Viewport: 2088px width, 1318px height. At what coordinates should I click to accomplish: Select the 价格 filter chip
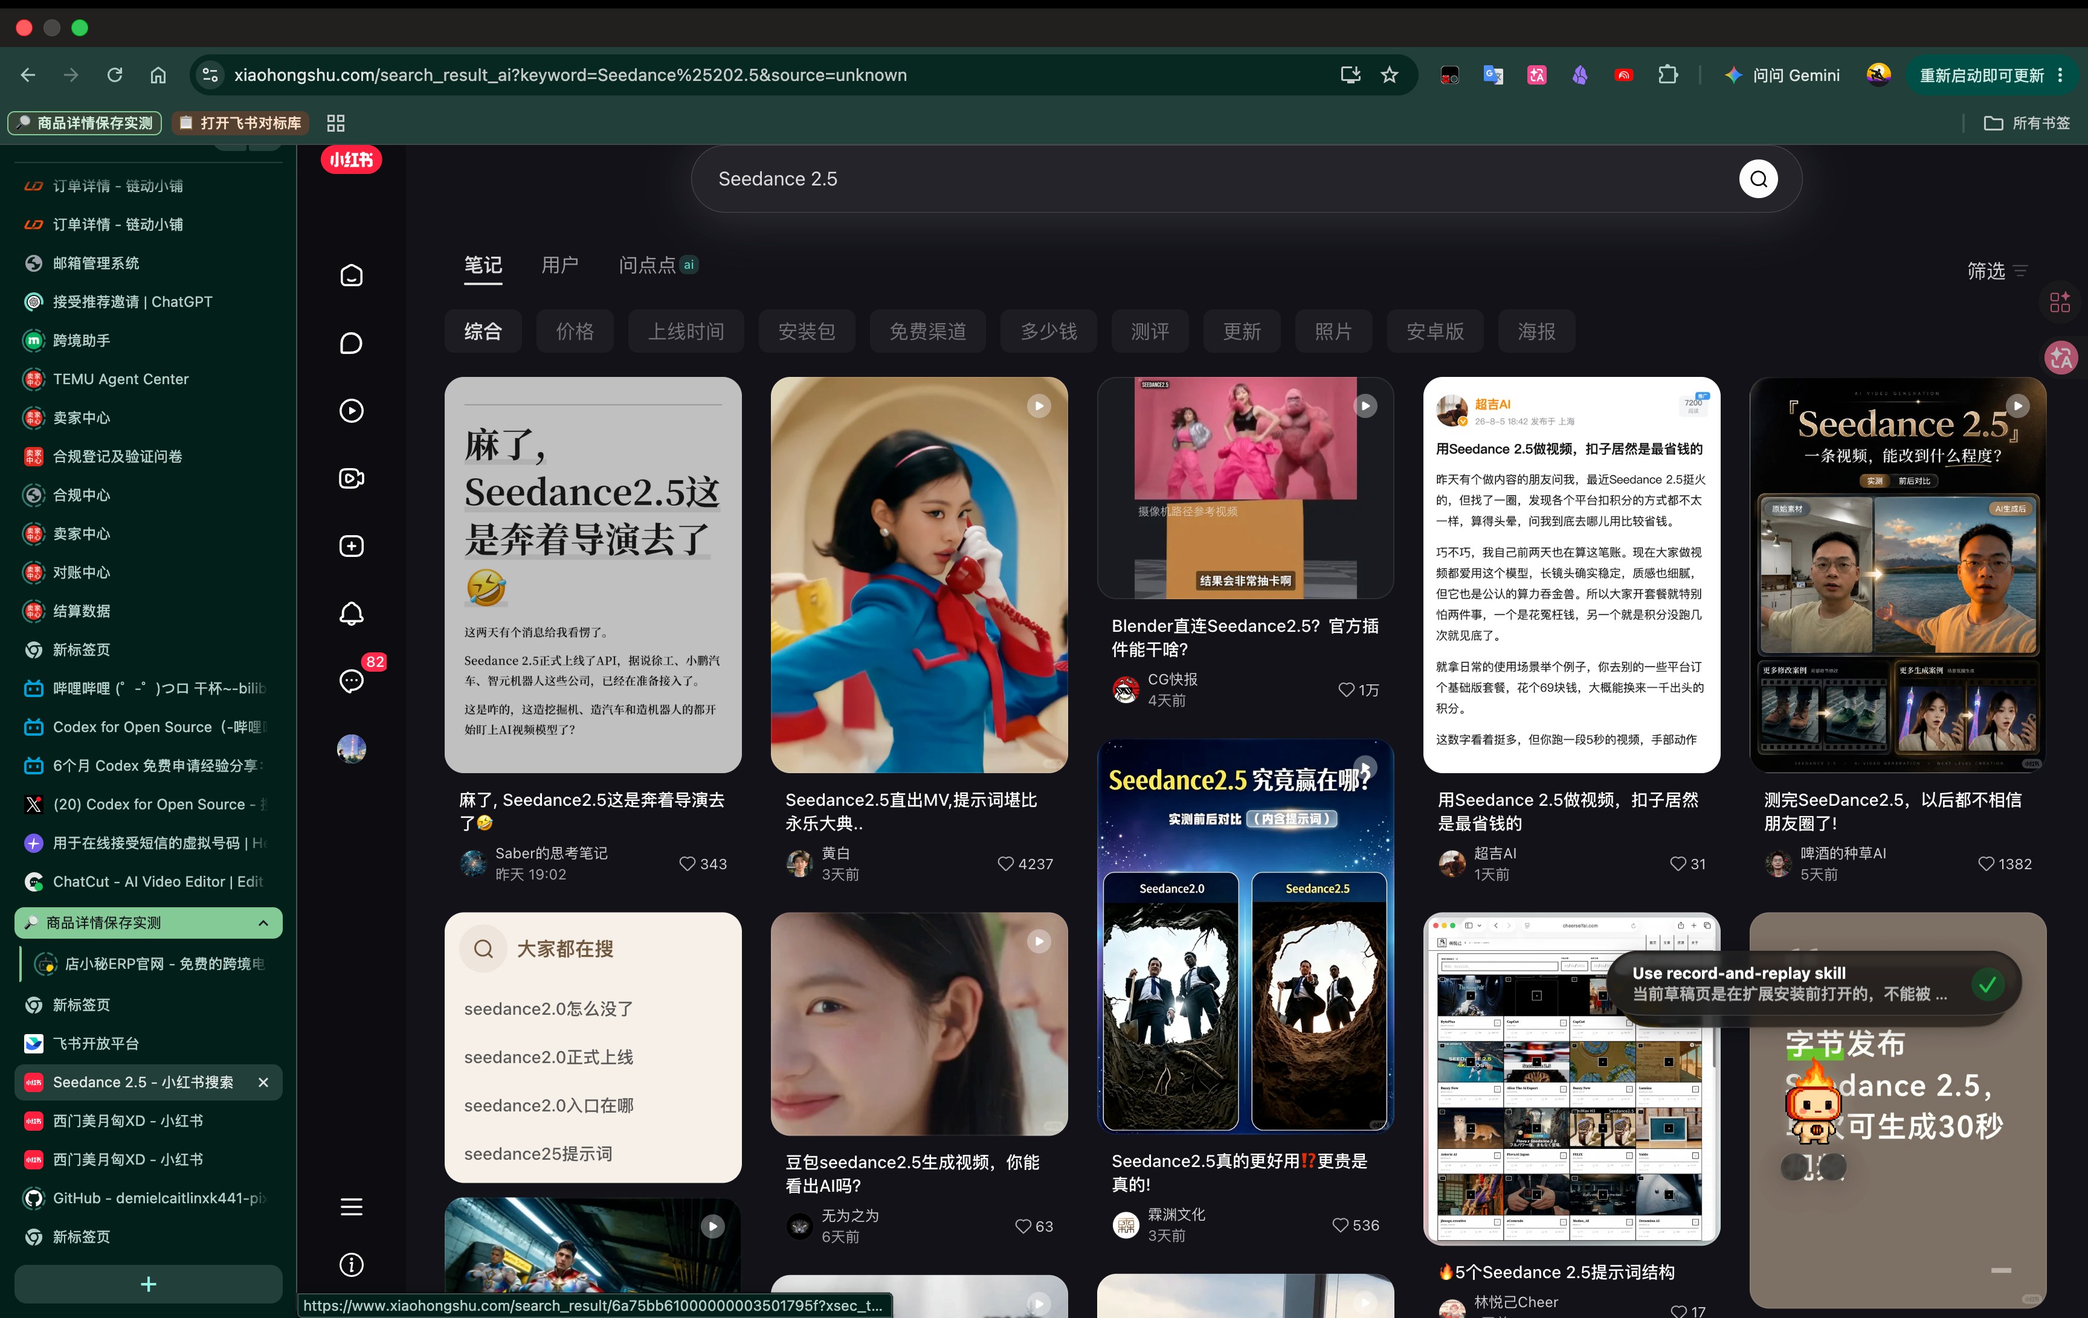pyautogui.click(x=575, y=332)
